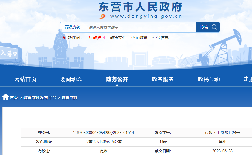Click the 社保信息 hot search link
252x155 pixels.
(160, 38)
